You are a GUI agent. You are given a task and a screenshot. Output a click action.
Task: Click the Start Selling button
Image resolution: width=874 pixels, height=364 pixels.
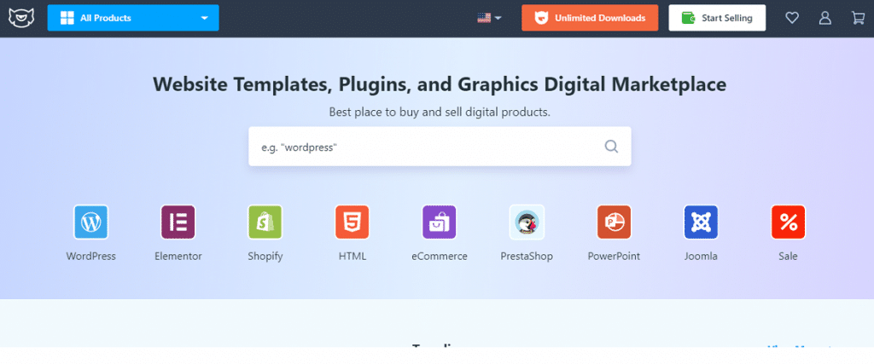coord(717,18)
